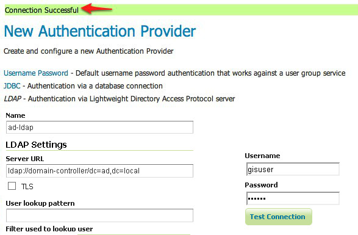The height and width of the screenshot is (235, 358).
Task: Choose the LDAP provider option
Action: pyautogui.click(x=13, y=99)
